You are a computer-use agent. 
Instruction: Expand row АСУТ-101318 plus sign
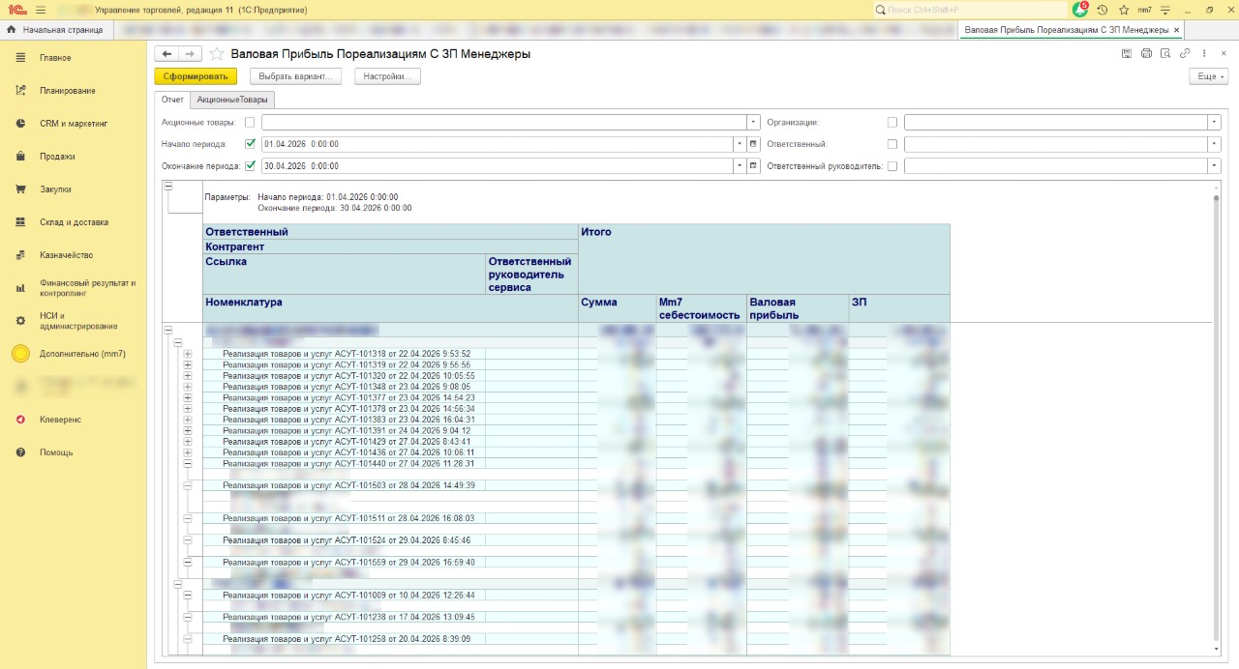point(188,354)
